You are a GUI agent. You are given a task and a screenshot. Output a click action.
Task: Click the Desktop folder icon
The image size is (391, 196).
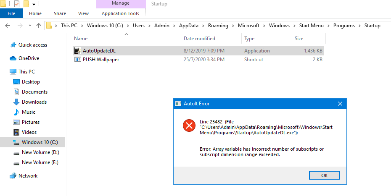tap(16, 82)
